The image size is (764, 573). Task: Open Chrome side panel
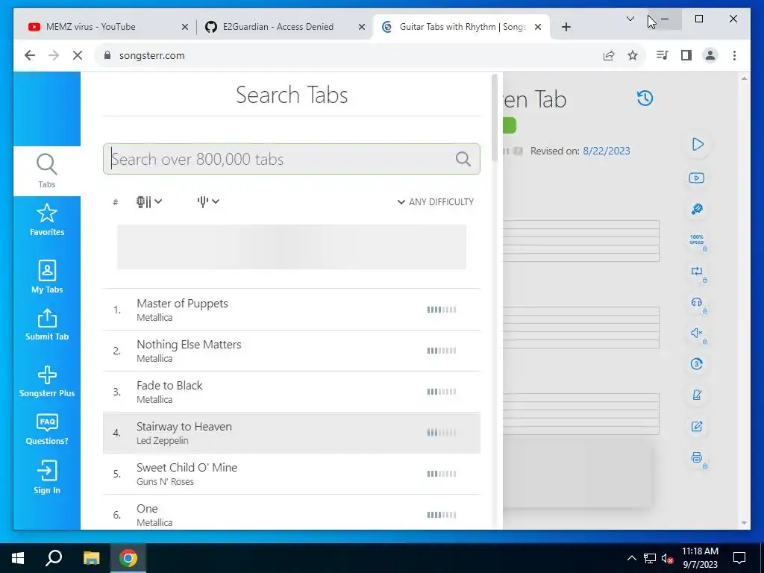[686, 55]
